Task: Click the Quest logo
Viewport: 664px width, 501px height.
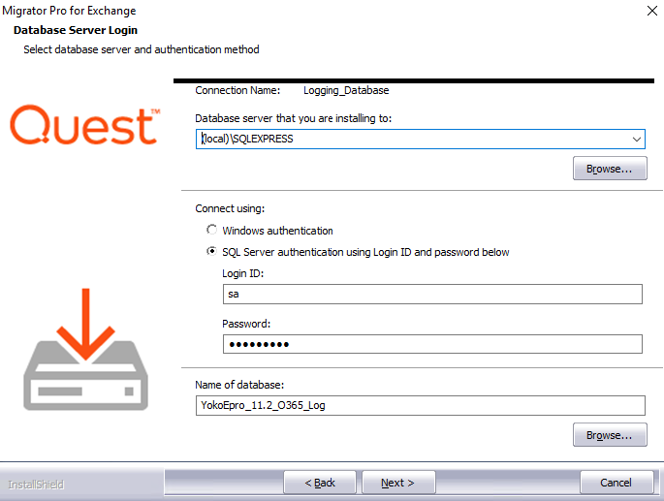Action: [x=84, y=125]
